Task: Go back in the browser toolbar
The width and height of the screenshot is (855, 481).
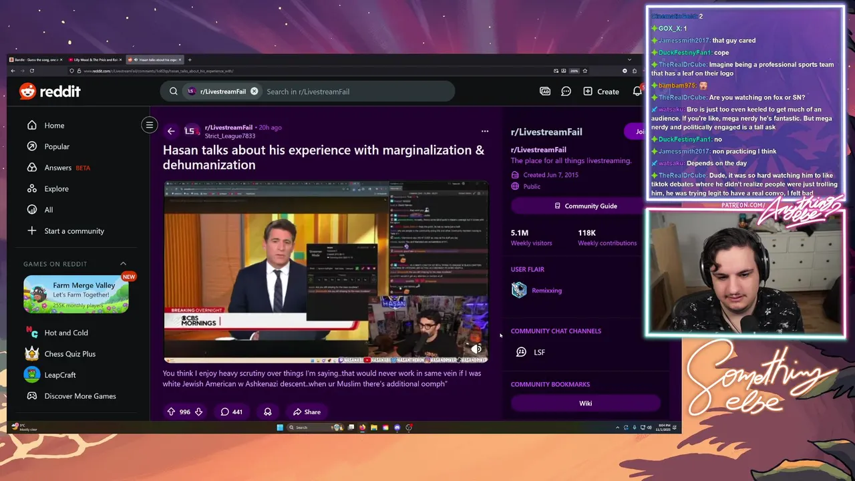Action: click(13, 71)
